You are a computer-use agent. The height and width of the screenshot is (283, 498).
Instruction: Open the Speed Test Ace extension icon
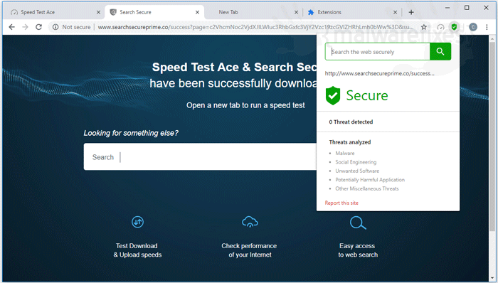coord(440,27)
